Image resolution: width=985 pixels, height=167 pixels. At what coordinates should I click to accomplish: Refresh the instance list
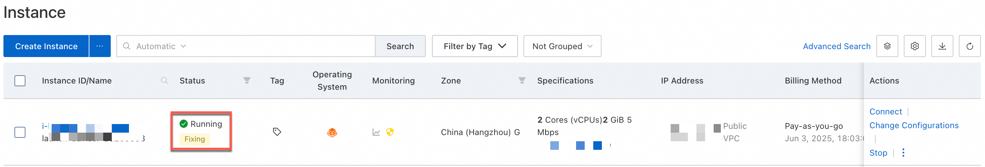969,46
